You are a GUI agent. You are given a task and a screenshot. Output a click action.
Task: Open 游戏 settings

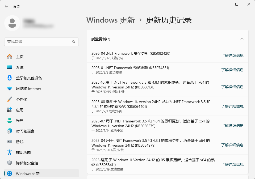[41, 142]
